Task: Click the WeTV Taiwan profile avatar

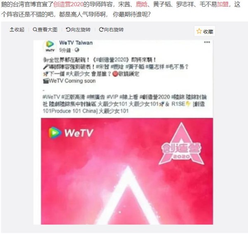Action: 50,46
